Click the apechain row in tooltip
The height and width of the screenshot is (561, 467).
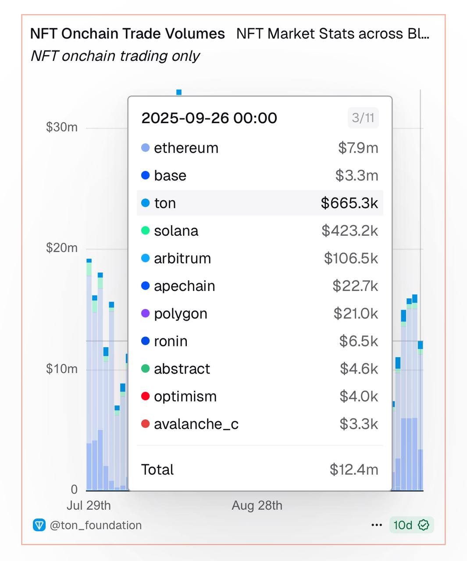tap(260, 286)
